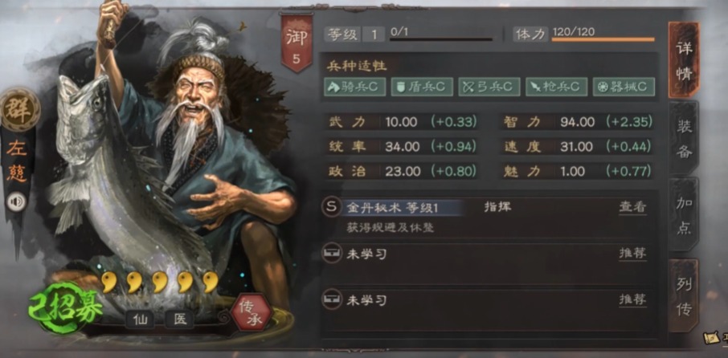Open the S-rank skill icon 金丹秘术

coord(331,207)
